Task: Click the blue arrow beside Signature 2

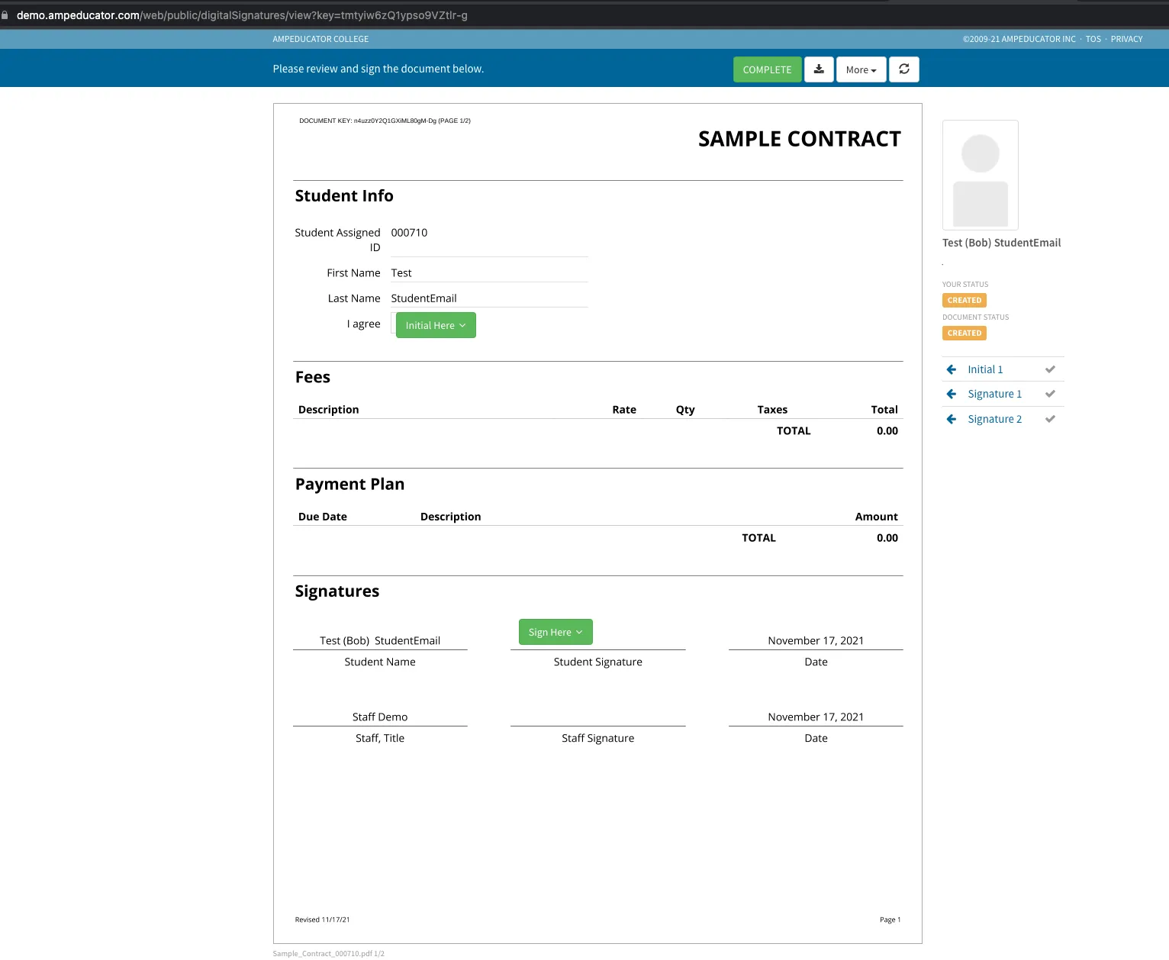Action: coord(952,419)
